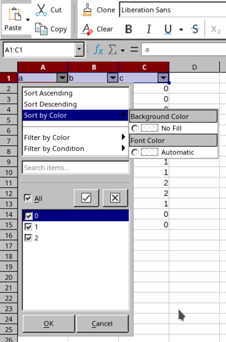Select the No Fill radio button
The height and width of the screenshot is (342, 226).
(134, 128)
